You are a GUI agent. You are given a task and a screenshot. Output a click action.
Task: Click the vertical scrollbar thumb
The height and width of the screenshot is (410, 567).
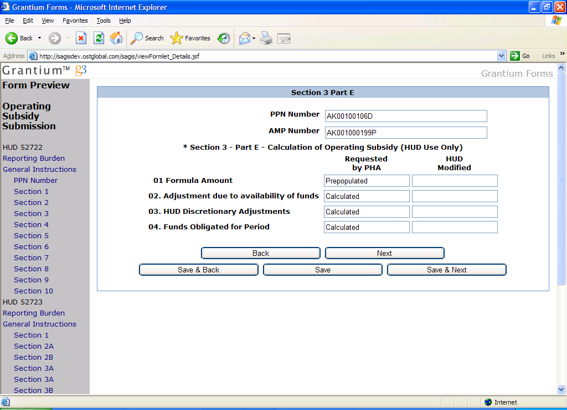(x=561, y=178)
